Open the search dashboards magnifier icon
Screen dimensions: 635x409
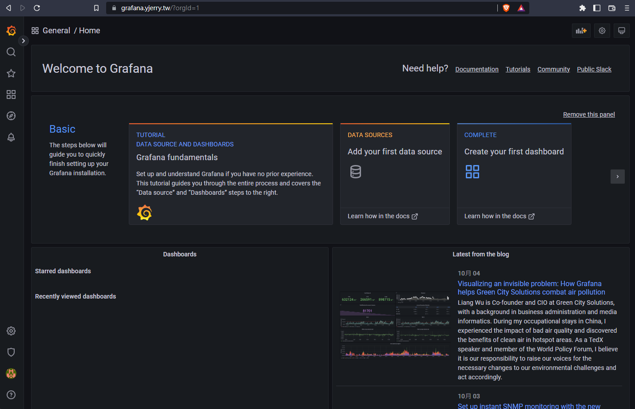pos(11,52)
